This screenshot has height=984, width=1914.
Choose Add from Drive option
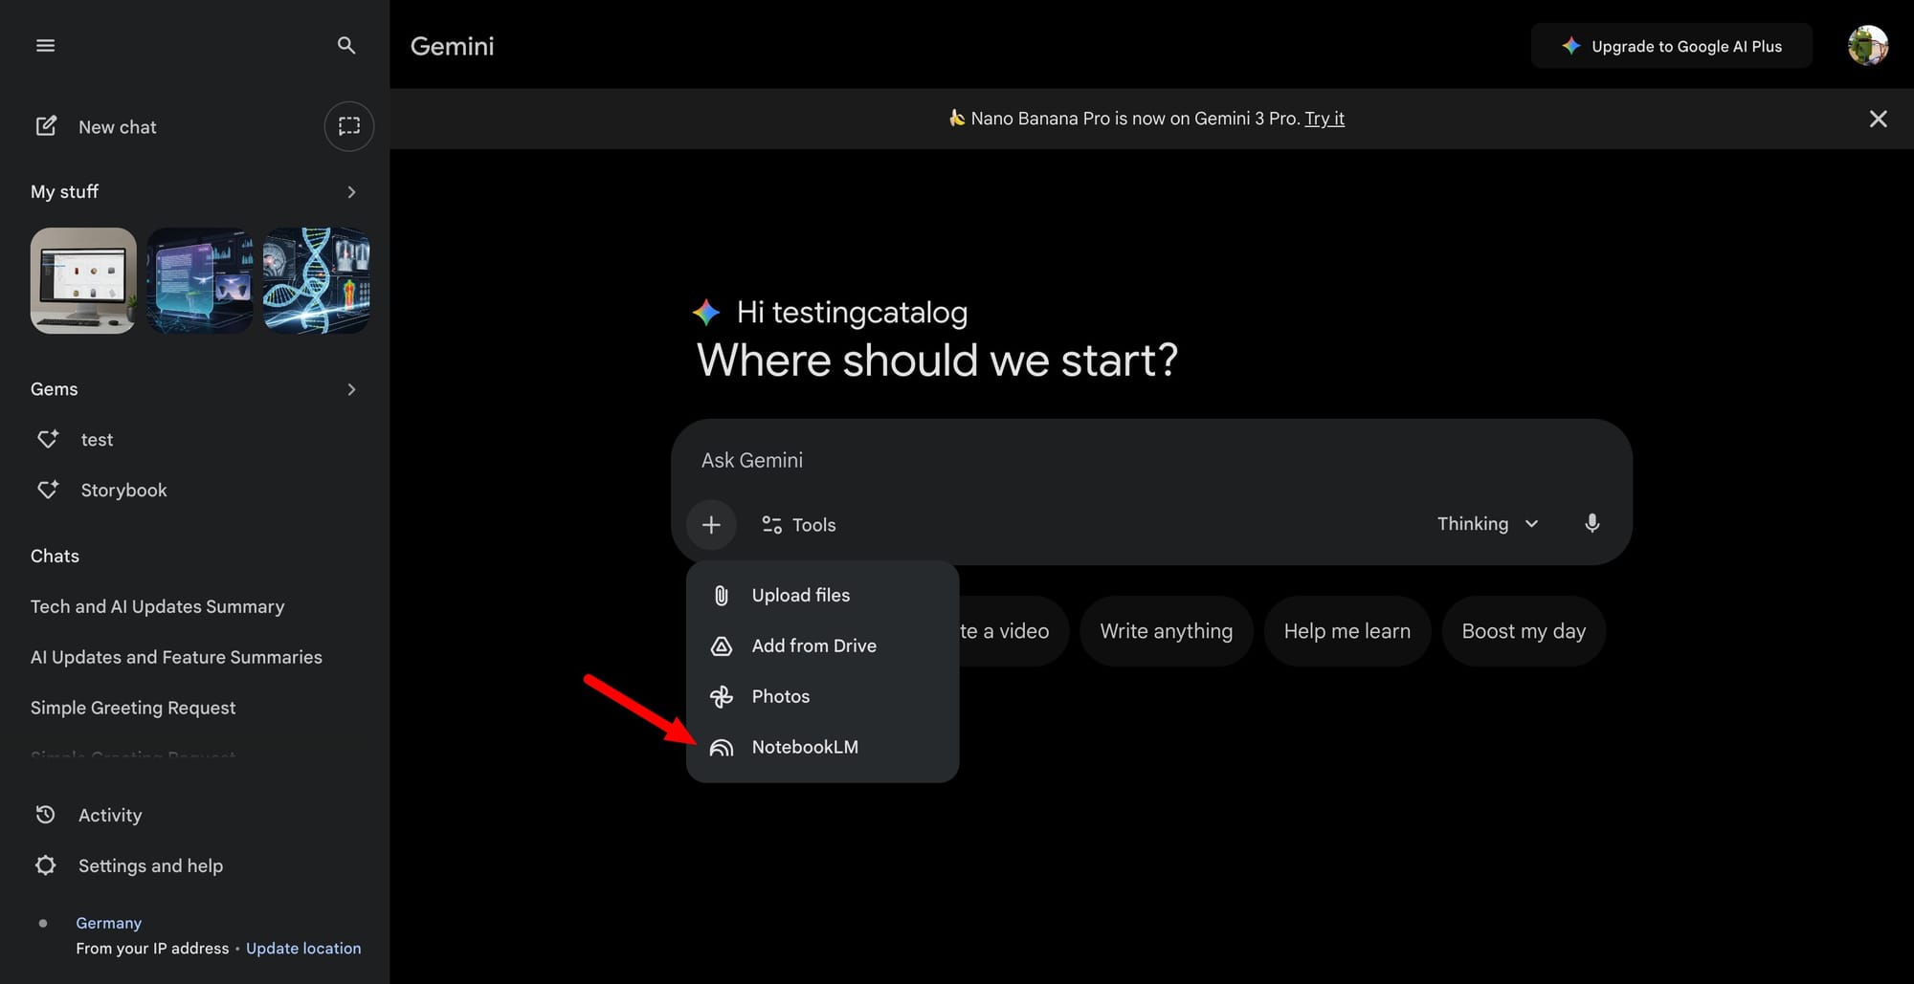813,645
